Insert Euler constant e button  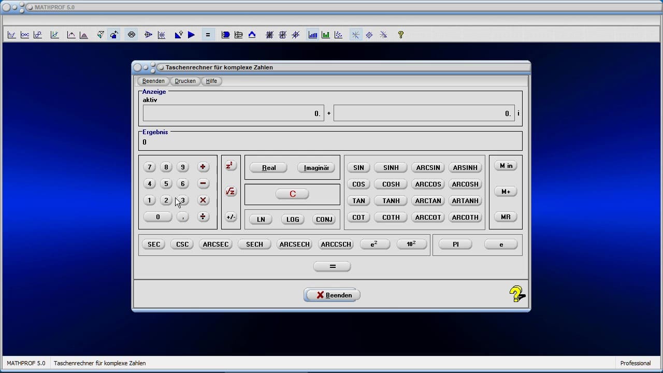501,244
